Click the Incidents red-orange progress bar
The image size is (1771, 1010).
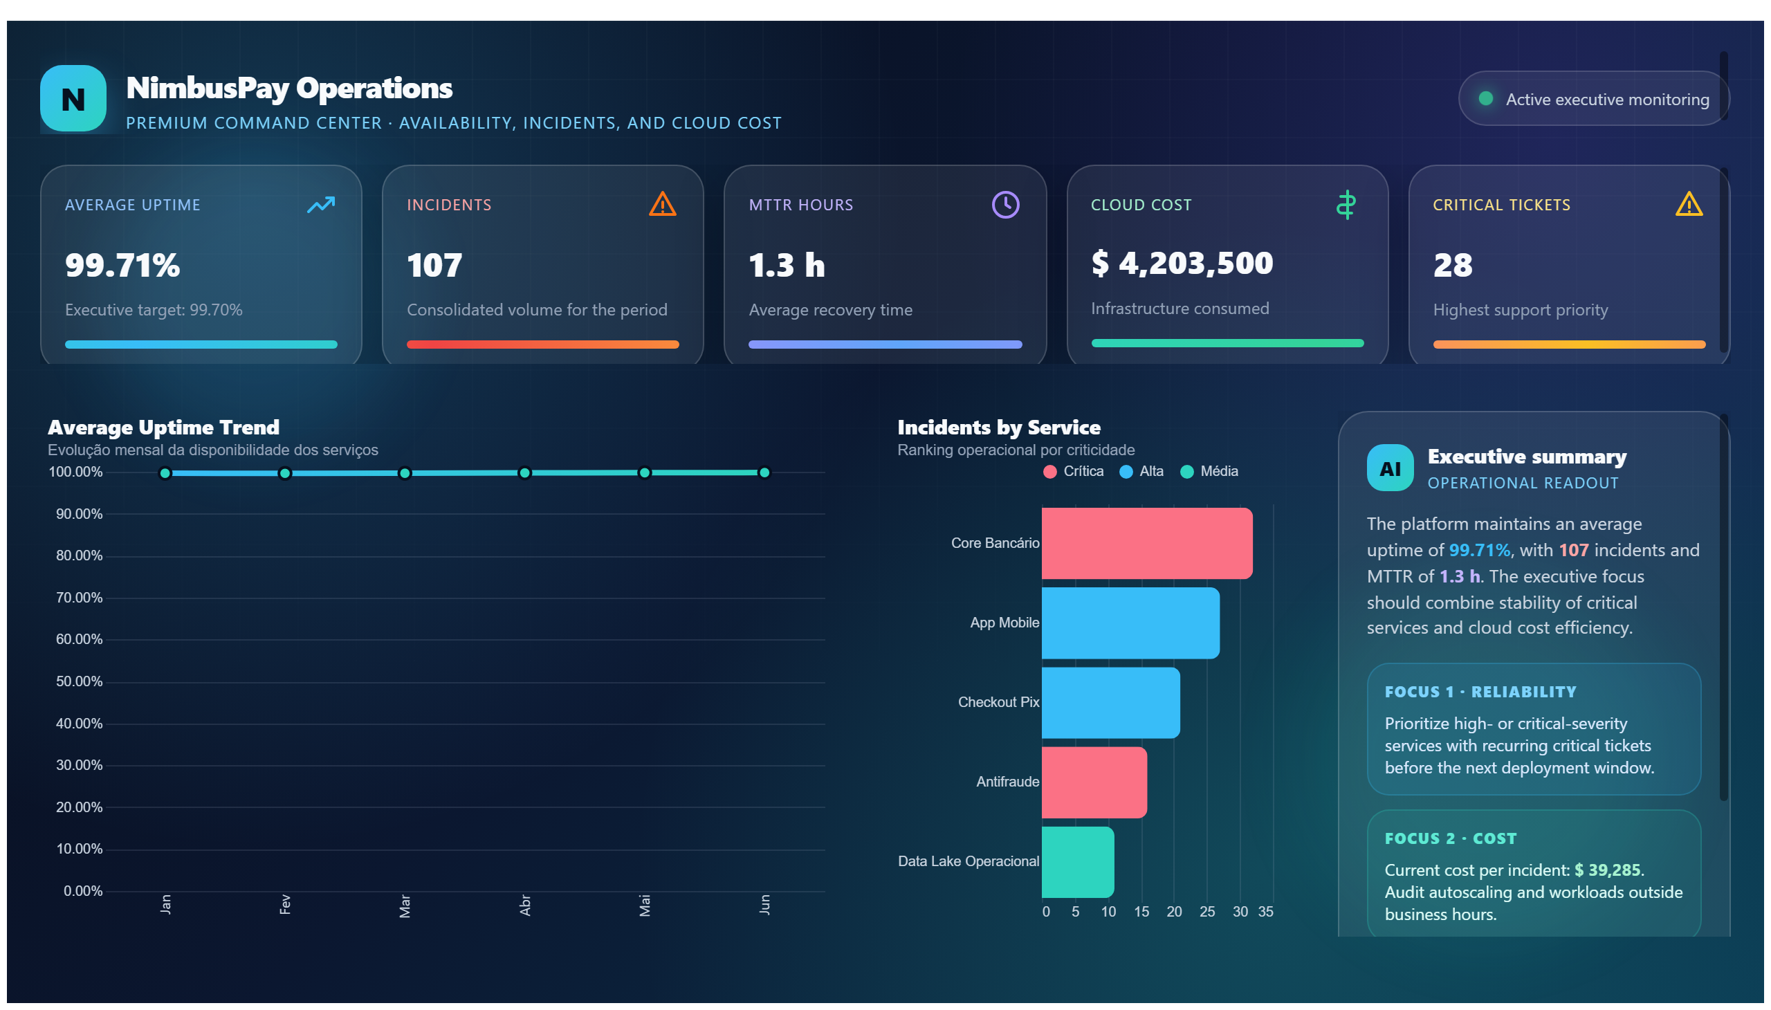[x=542, y=345]
